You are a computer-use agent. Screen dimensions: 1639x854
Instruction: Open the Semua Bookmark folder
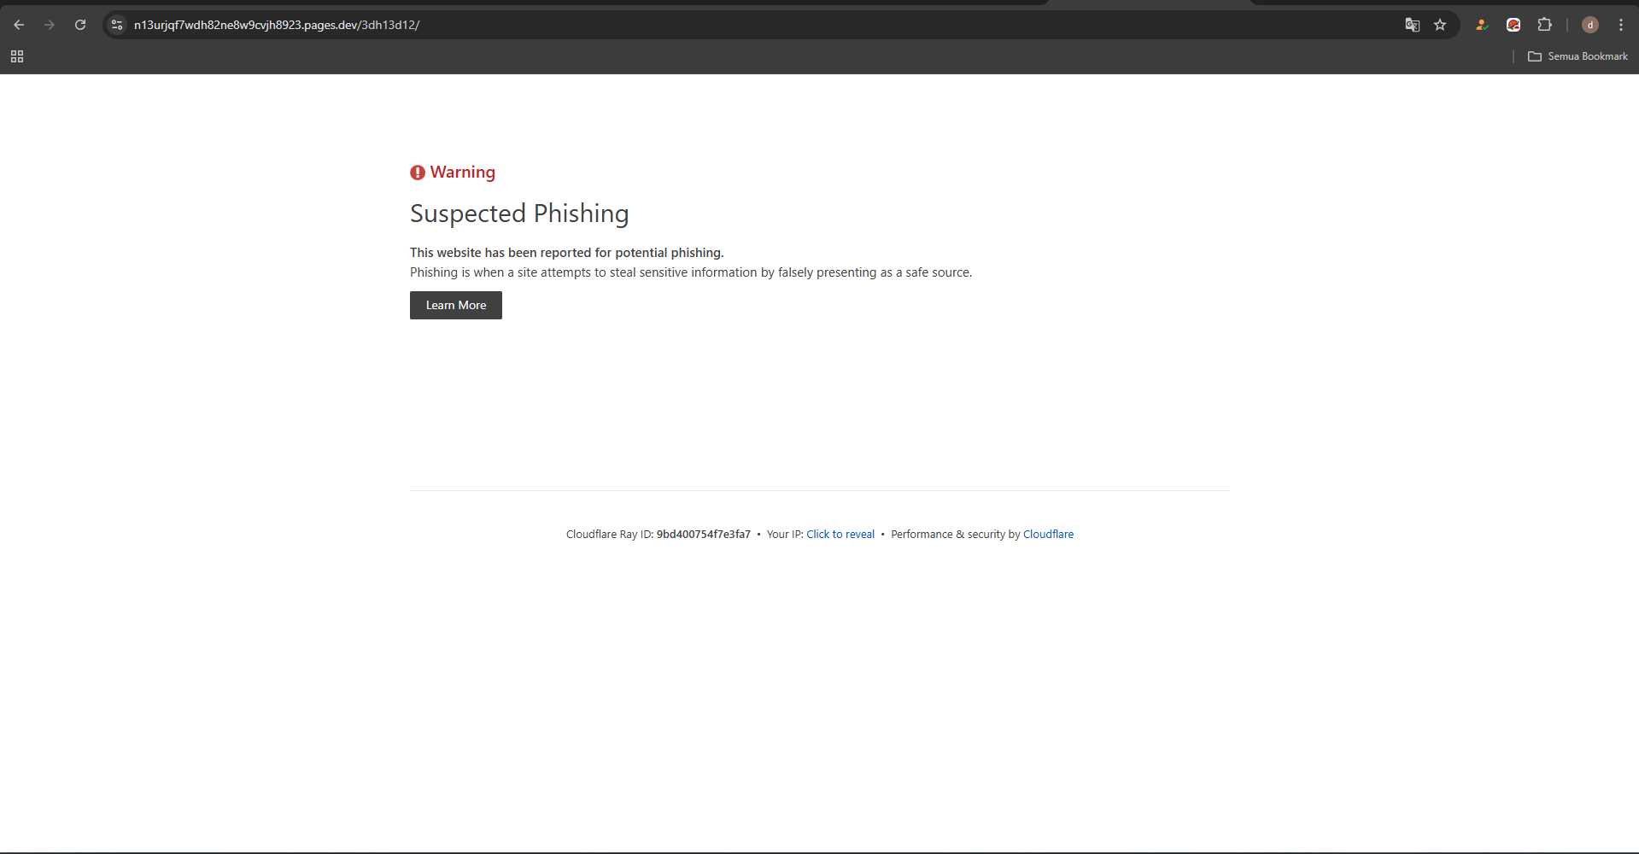pos(1578,56)
